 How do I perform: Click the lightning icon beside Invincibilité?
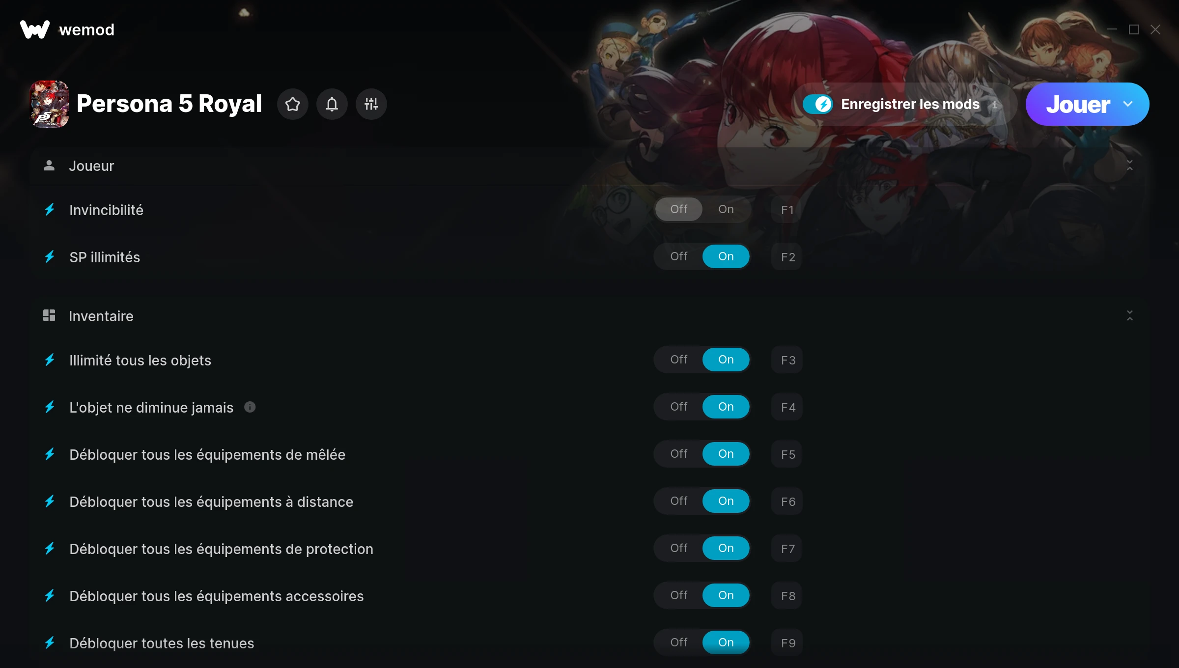pos(50,210)
